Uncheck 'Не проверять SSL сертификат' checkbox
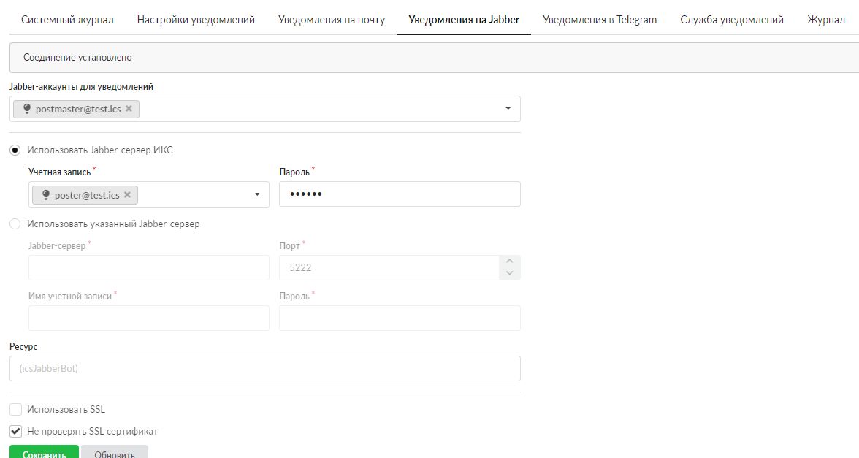 [15, 431]
